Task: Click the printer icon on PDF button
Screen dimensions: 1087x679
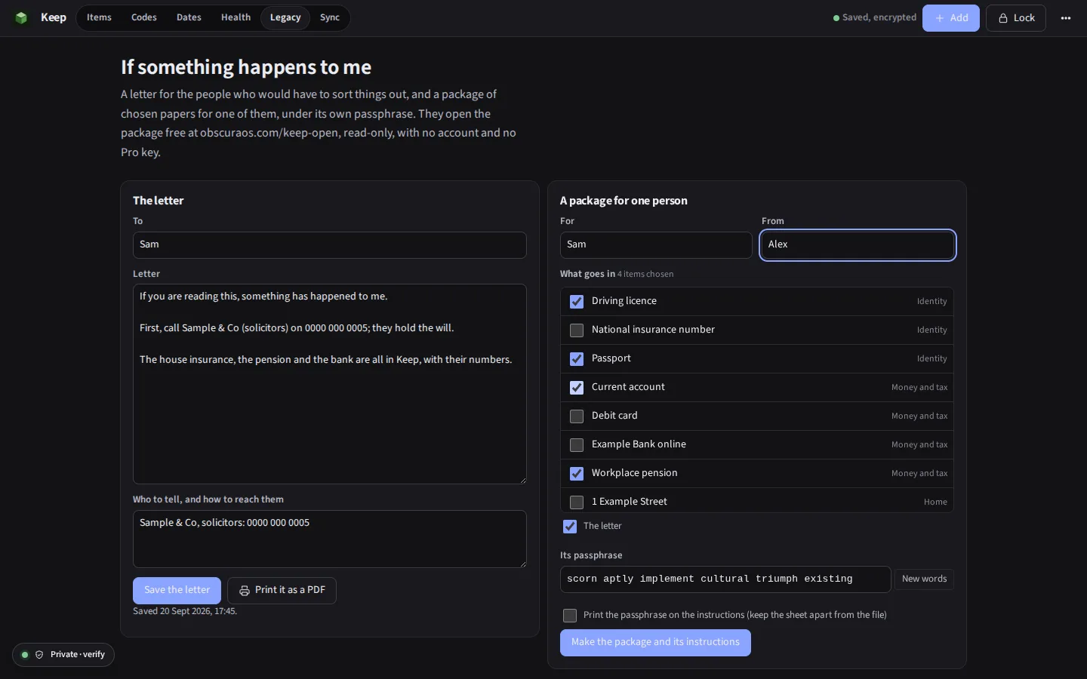Action: point(245,591)
